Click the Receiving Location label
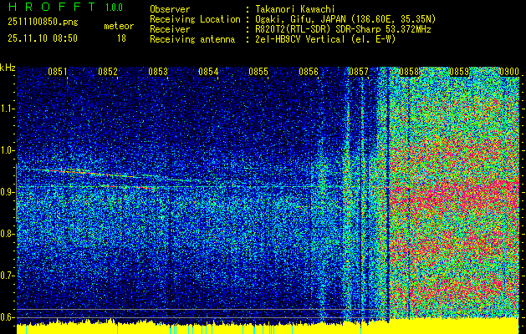 [x=195, y=19]
